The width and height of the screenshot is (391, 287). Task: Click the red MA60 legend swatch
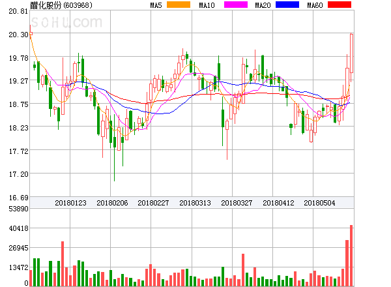coord(340,5)
